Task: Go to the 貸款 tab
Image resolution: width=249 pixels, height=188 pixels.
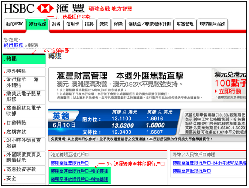Action: 104,24
